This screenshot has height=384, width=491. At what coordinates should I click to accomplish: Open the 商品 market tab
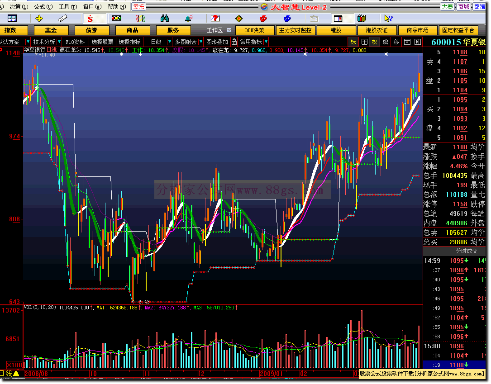point(133,30)
